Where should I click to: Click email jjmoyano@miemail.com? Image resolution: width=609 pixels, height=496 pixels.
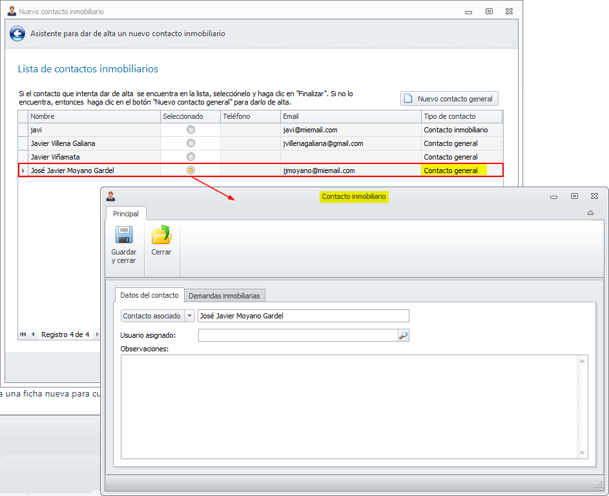pos(319,170)
